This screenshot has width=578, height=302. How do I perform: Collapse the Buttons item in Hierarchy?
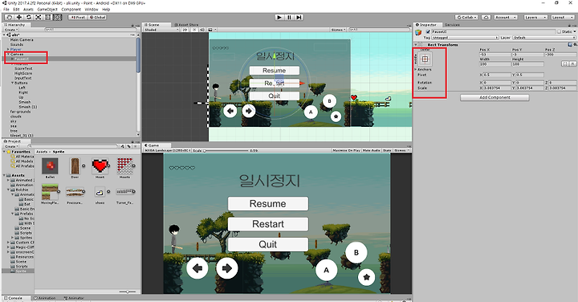coord(13,83)
